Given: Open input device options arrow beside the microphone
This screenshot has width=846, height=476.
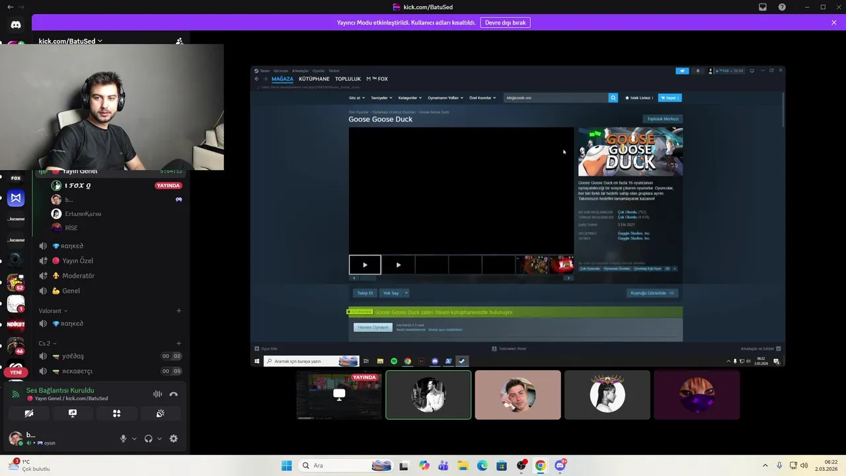Looking at the screenshot, I should point(134,438).
